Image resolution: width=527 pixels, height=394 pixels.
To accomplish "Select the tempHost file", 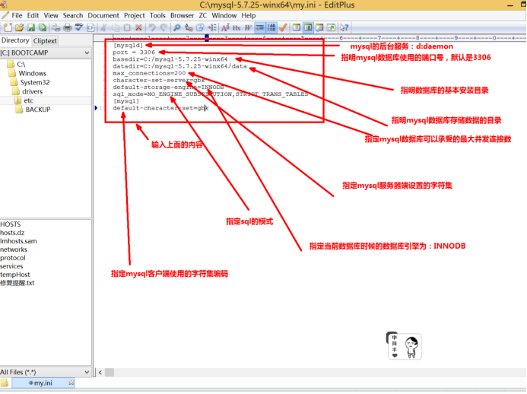I will coord(15,275).
